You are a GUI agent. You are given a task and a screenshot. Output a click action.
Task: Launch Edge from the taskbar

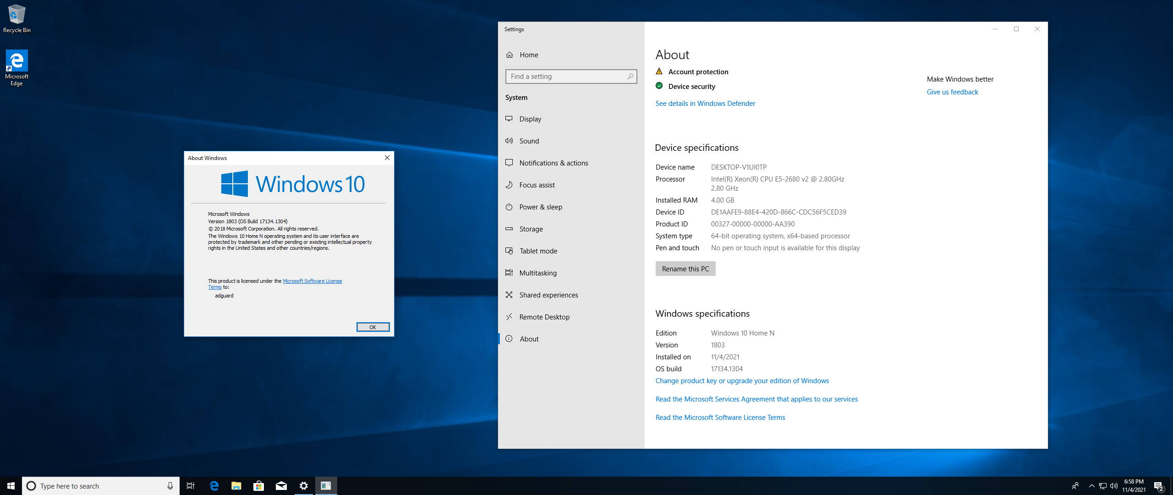(214, 486)
